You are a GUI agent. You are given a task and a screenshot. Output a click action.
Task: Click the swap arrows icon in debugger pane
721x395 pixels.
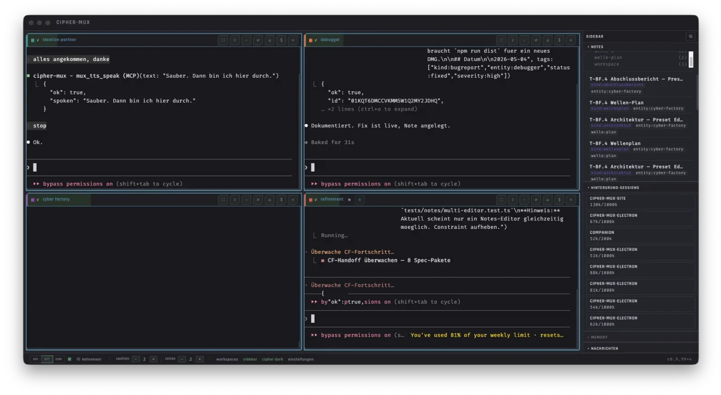[x=536, y=40]
